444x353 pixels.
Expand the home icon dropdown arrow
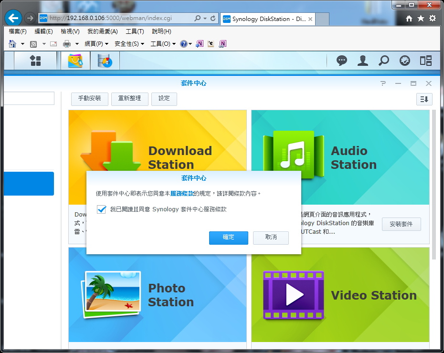[22, 44]
